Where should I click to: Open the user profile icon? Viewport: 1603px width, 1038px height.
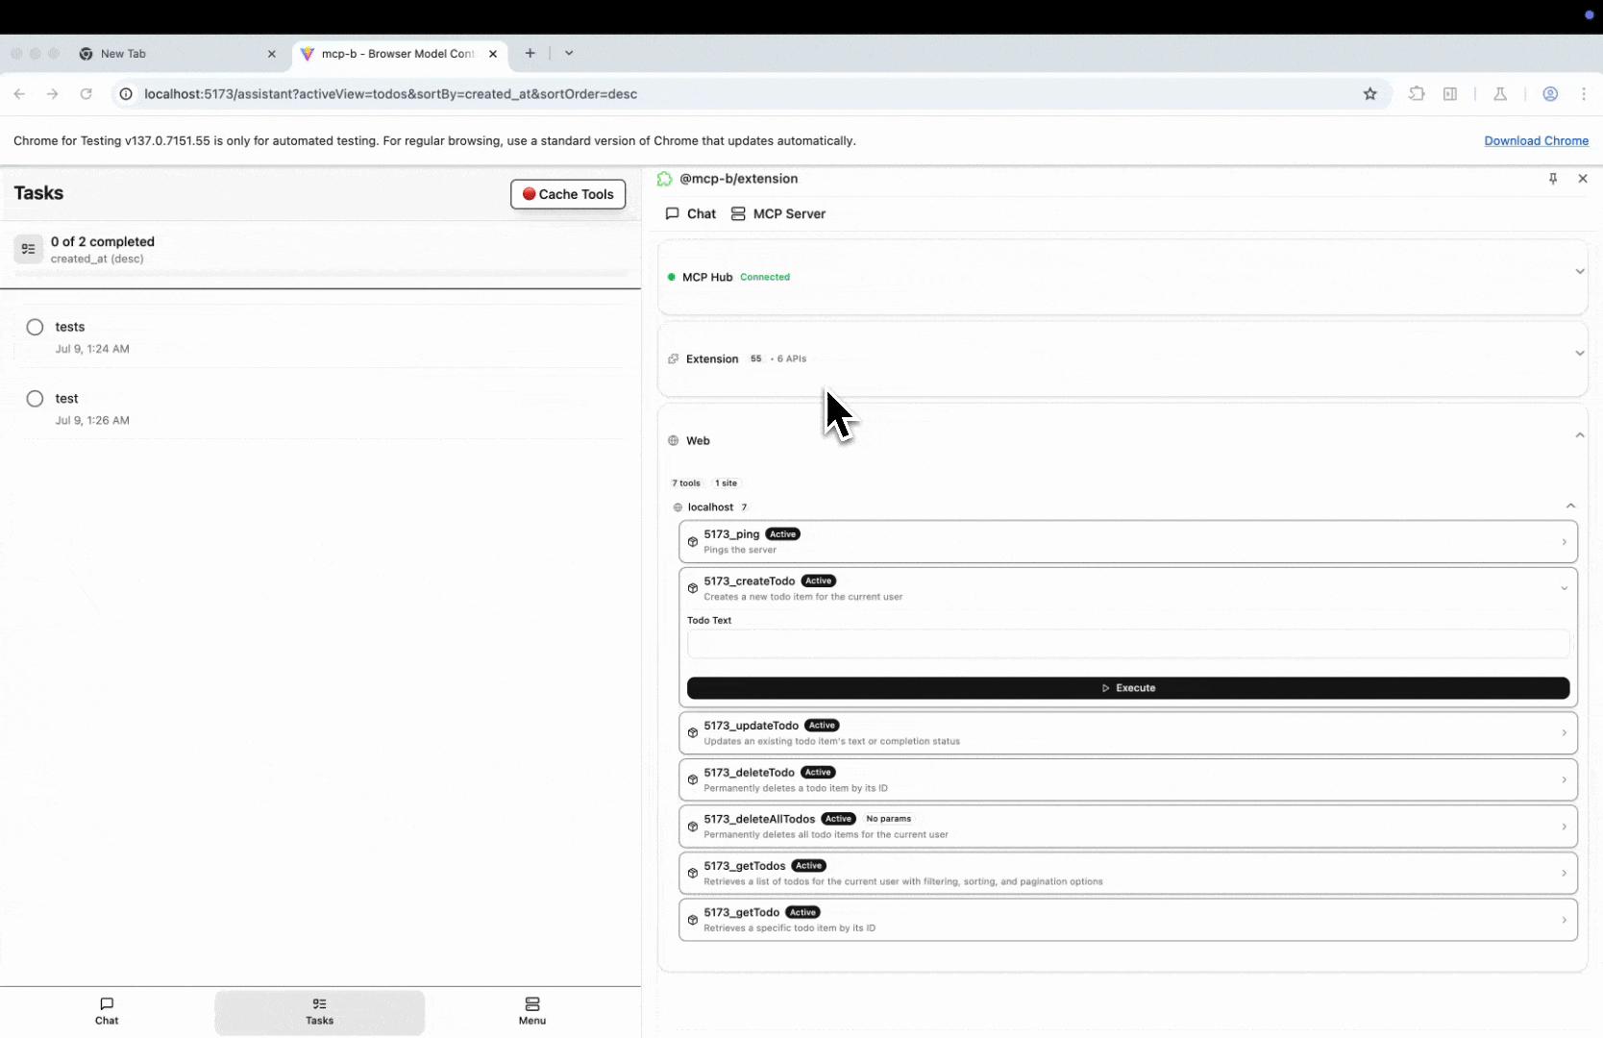[x=1549, y=94]
